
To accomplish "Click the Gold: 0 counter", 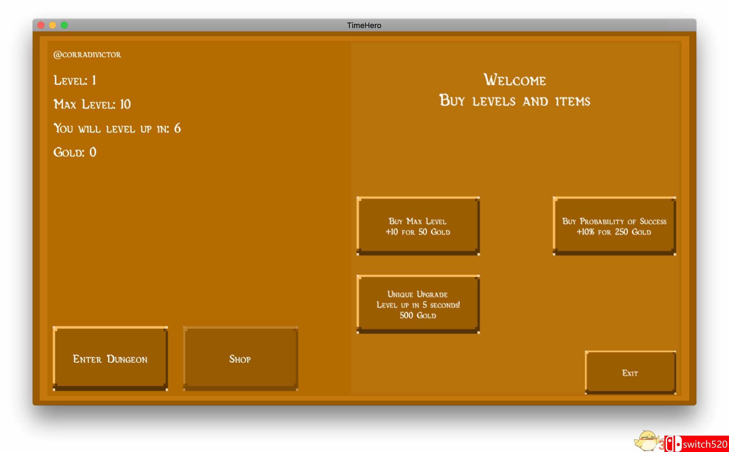I will 75,152.
